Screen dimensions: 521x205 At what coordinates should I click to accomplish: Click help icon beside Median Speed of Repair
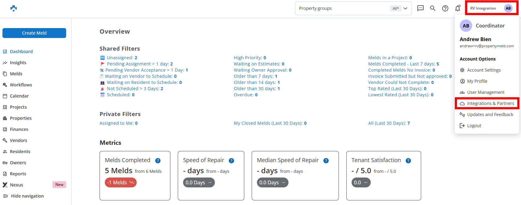click(x=326, y=161)
